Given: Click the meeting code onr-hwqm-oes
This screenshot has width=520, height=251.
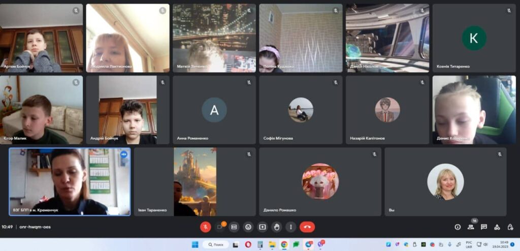Looking at the screenshot, I should [35, 227].
